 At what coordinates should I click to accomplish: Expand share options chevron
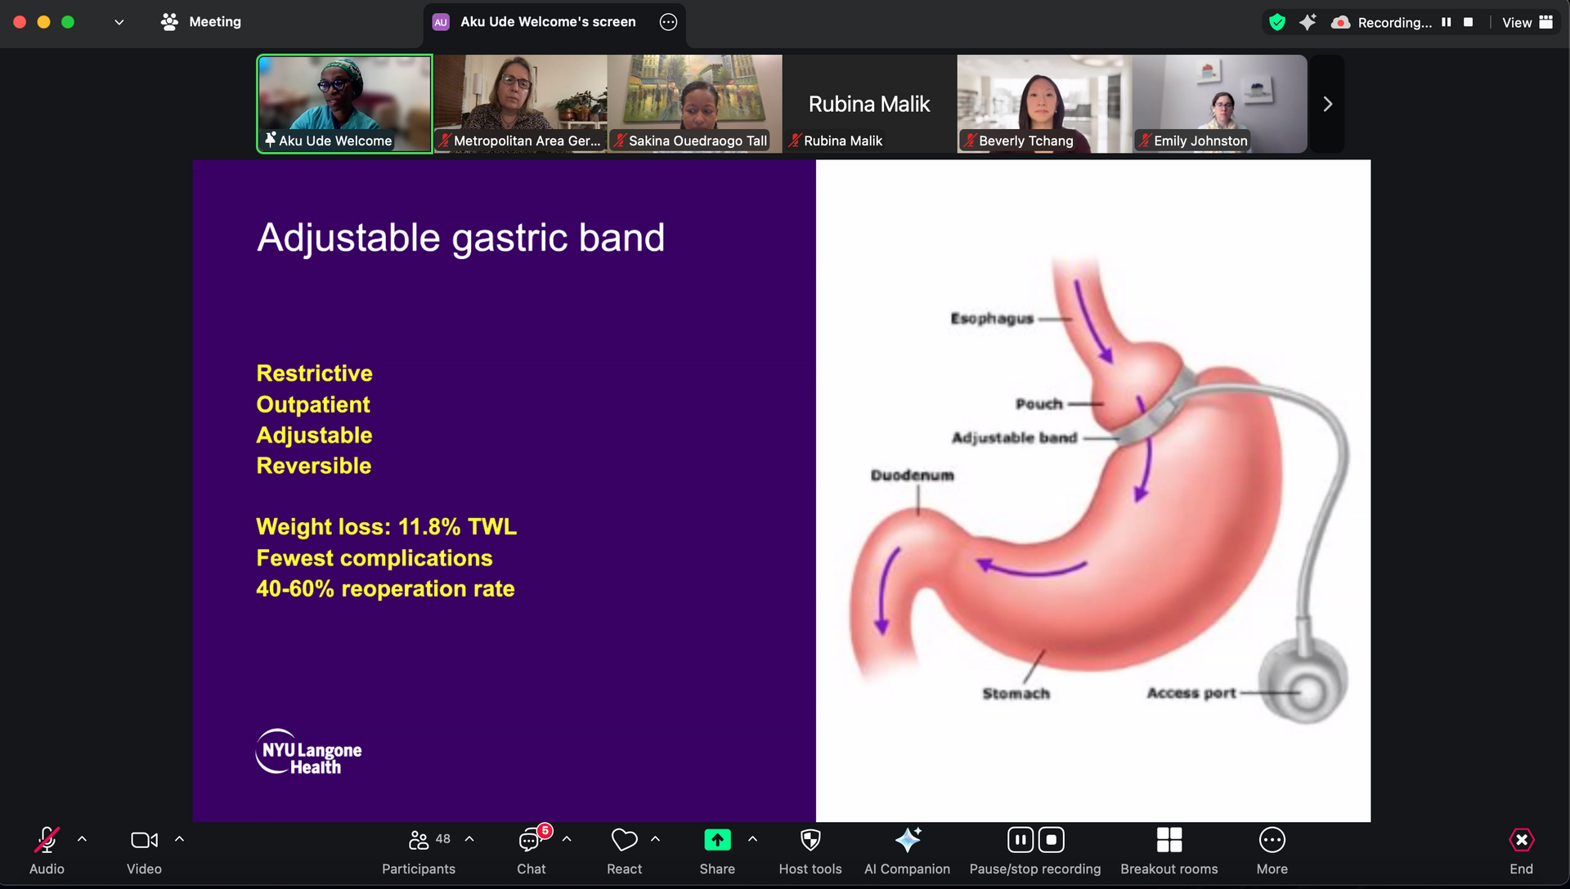(752, 839)
